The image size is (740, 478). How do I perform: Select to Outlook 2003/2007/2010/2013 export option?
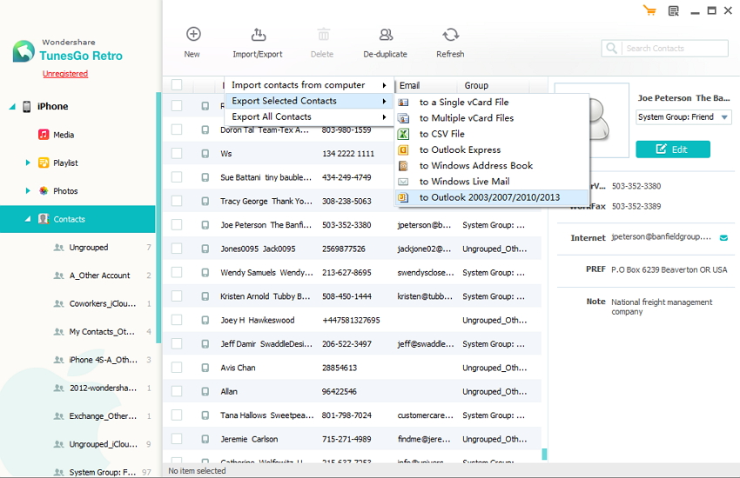pos(489,197)
